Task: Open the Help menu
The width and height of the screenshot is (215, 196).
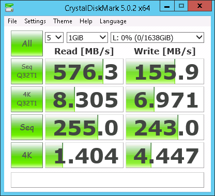Action: (x=86, y=21)
